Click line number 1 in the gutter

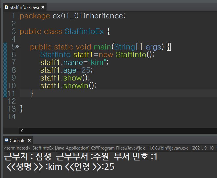(14, 16)
